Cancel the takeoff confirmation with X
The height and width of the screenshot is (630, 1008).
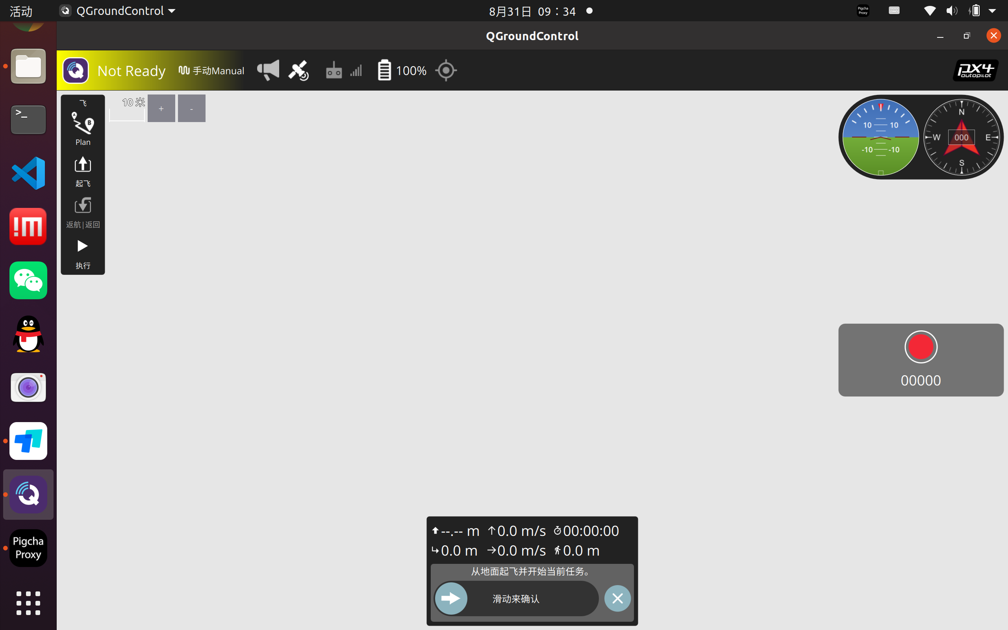617,598
